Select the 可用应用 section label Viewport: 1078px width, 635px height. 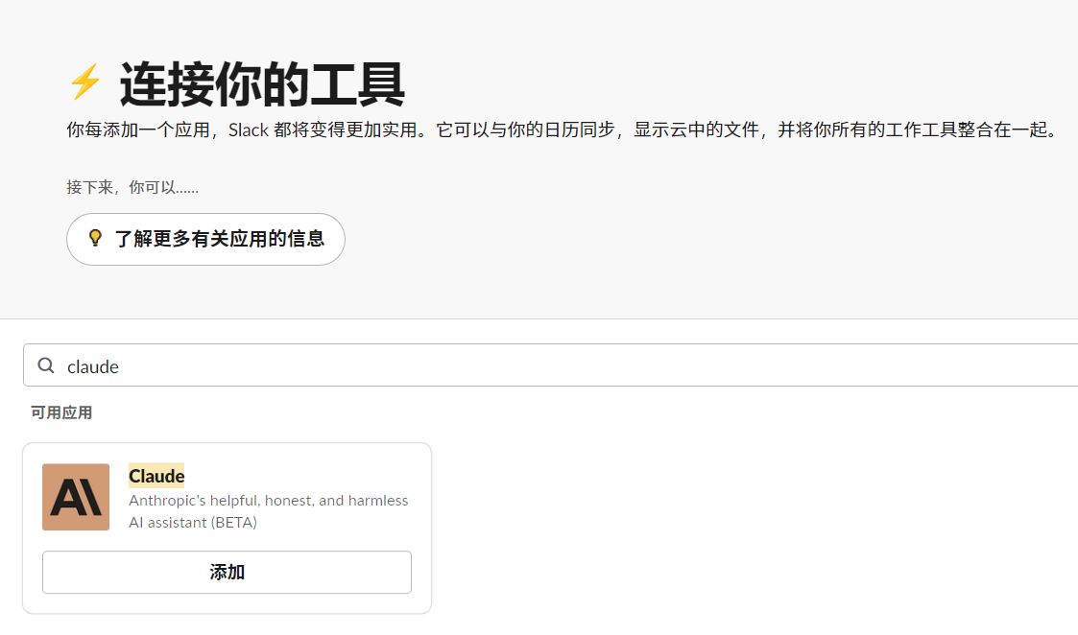[61, 413]
